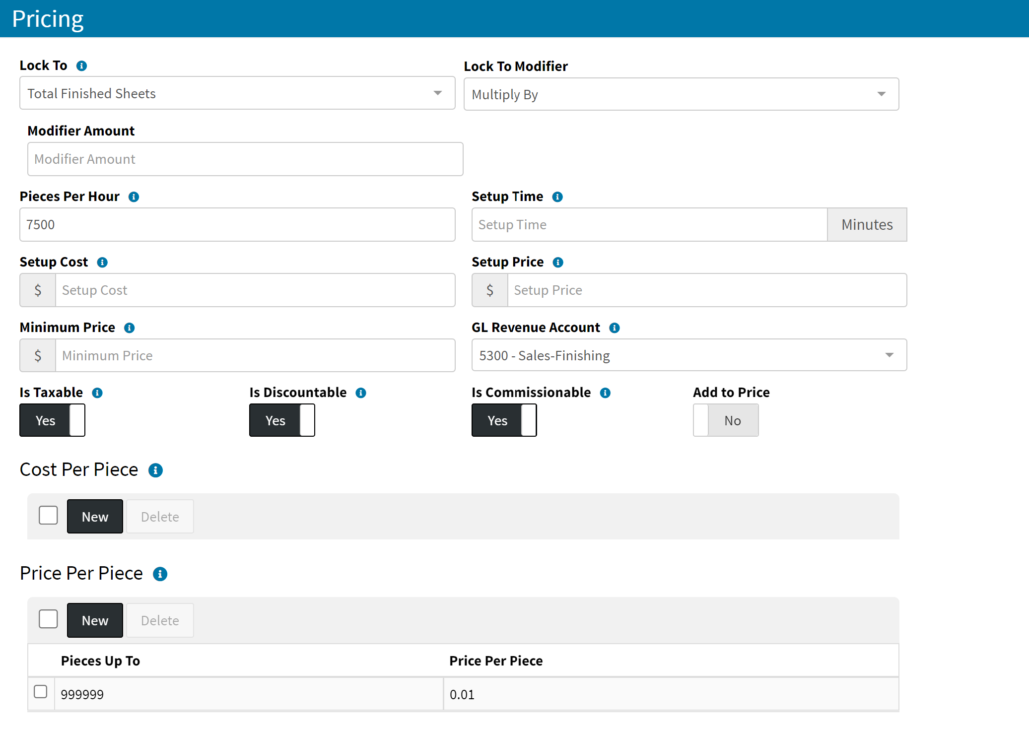Toggle the Is Commissionable switch
The width and height of the screenshot is (1029, 731).
(504, 420)
